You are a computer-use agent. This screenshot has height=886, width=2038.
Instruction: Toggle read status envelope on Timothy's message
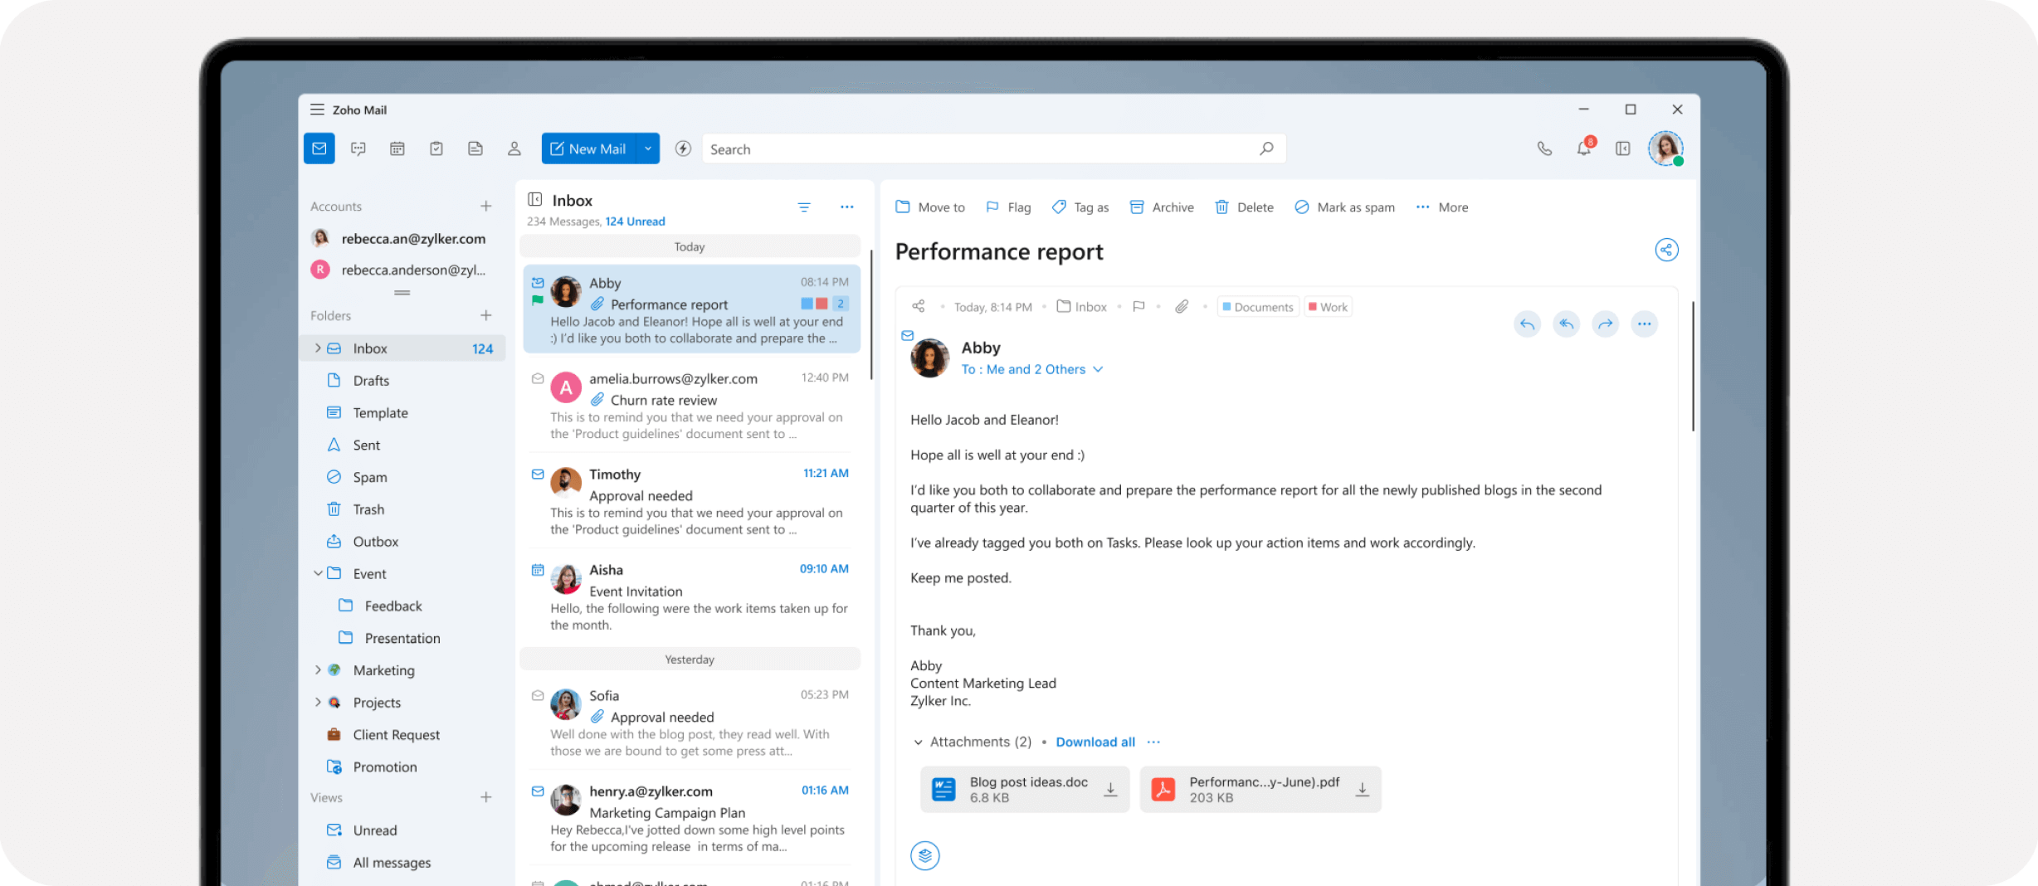(538, 475)
